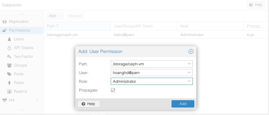Click Administrator cell in table row
Viewport: 269px width, 115px height.
coord(192,35)
